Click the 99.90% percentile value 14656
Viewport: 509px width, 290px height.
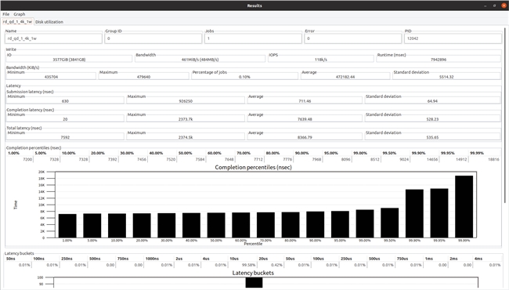point(432,159)
